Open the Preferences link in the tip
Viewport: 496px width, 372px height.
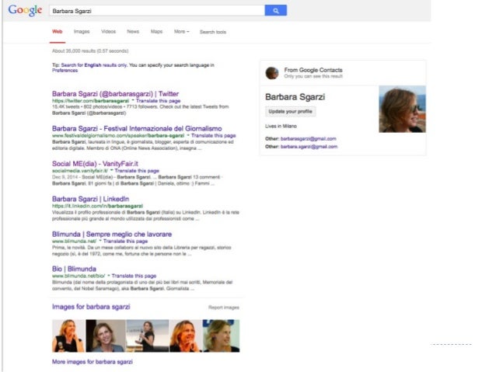pyautogui.click(x=65, y=71)
